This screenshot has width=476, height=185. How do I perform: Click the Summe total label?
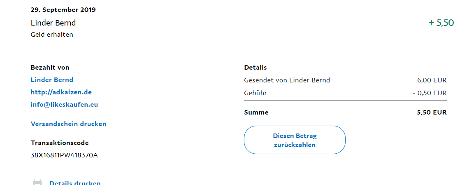coord(256,112)
